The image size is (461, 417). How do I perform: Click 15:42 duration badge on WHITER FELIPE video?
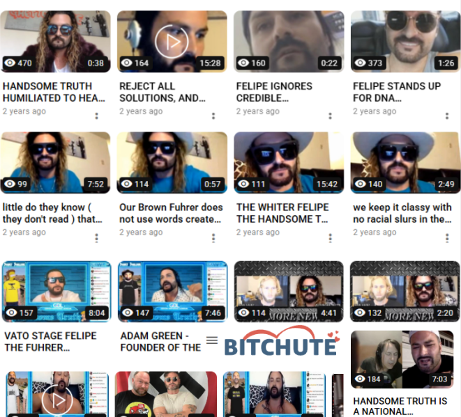tap(327, 184)
